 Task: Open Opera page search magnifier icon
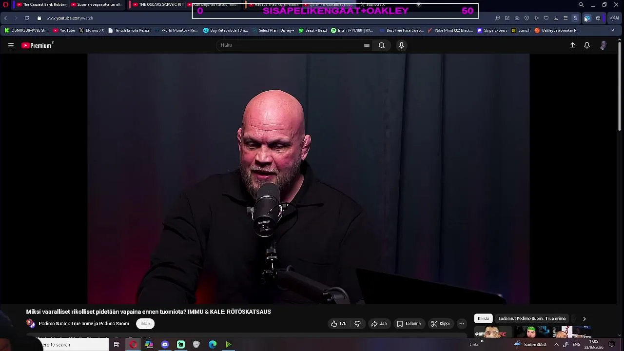pos(498,18)
